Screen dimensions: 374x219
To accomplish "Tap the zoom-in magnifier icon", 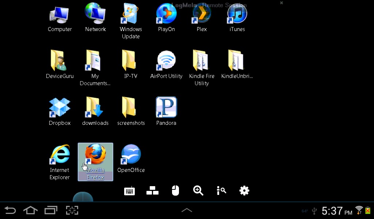I will pos(198,191).
